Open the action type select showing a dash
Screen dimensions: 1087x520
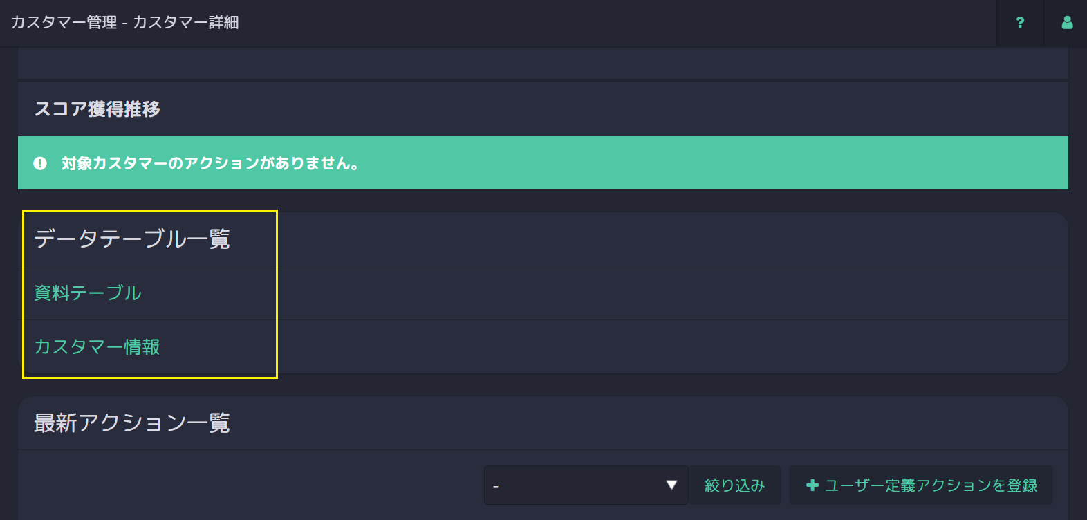click(586, 485)
